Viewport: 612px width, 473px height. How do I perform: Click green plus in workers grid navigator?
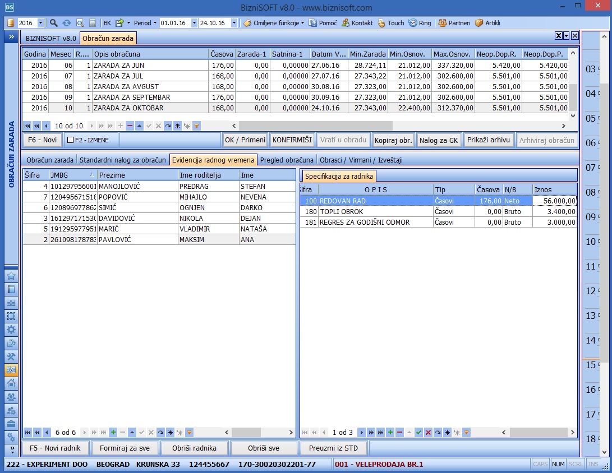coord(113,432)
